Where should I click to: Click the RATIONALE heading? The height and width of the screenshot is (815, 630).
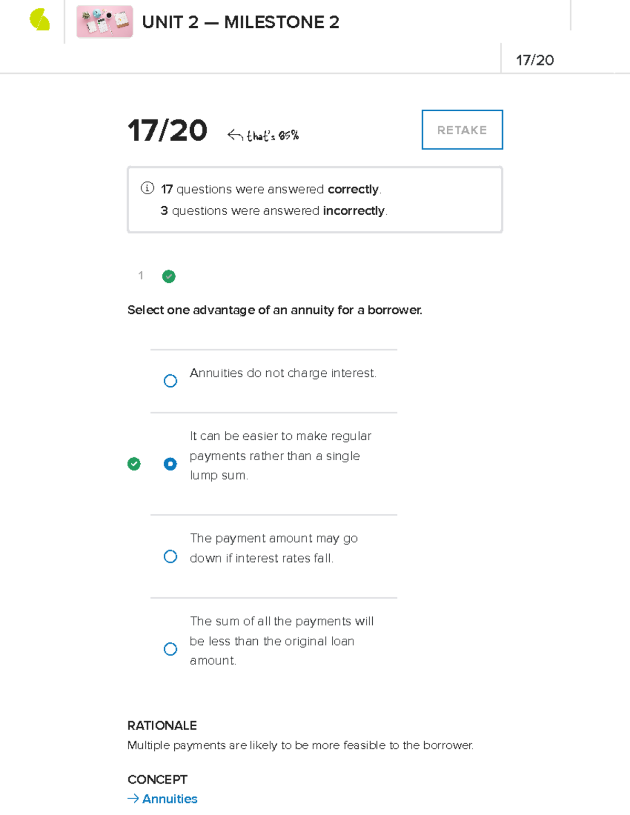coord(162,726)
